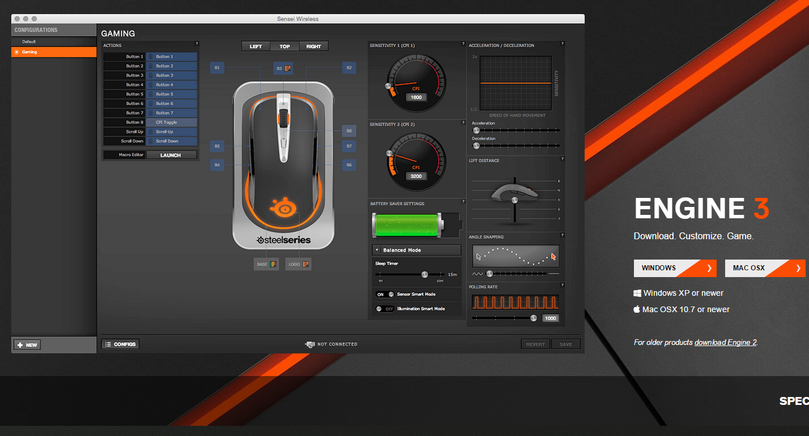Switch to the TOP view tab
The width and height of the screenshot is (809, 436).
284,46
